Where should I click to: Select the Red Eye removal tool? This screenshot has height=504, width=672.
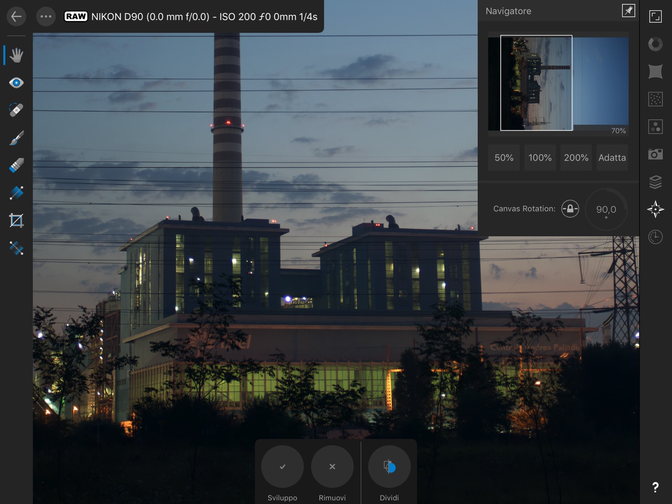[x=16, y=83]
